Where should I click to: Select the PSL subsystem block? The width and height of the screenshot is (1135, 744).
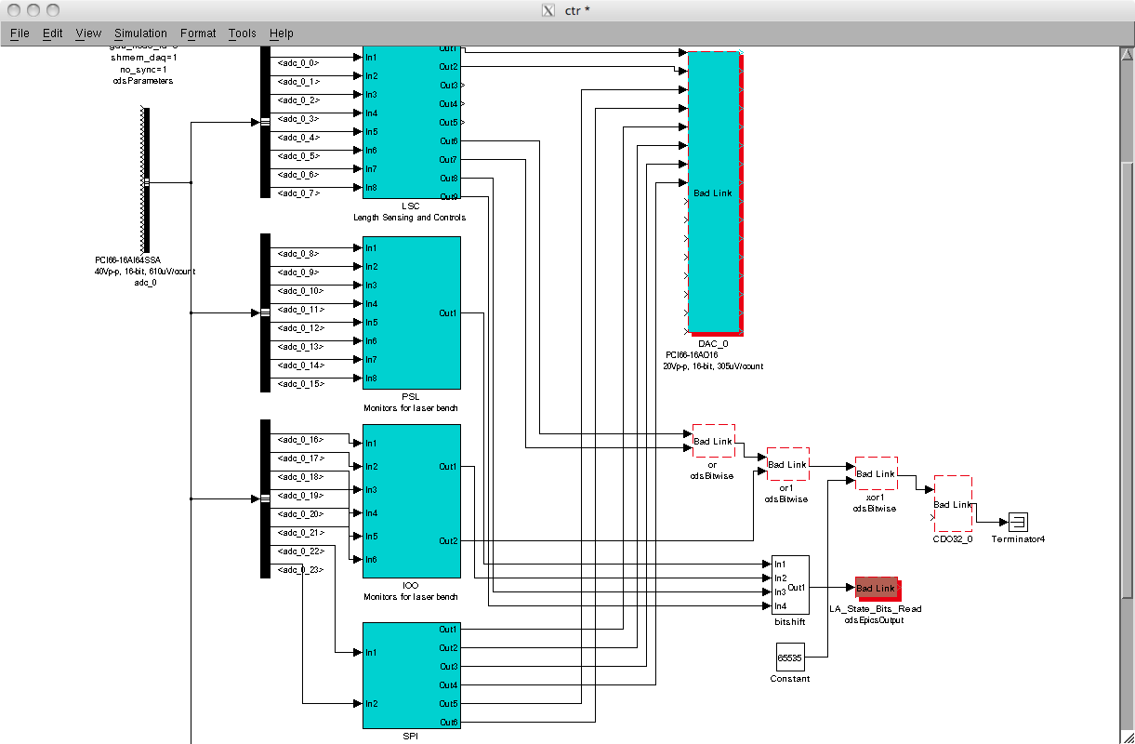[411, 312]
